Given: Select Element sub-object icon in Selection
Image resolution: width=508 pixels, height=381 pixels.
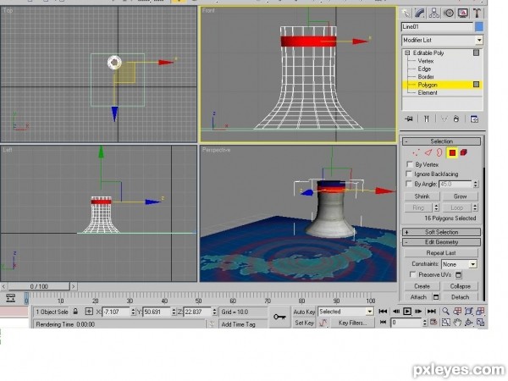Looking at the screenshot, I should point(464,152).
